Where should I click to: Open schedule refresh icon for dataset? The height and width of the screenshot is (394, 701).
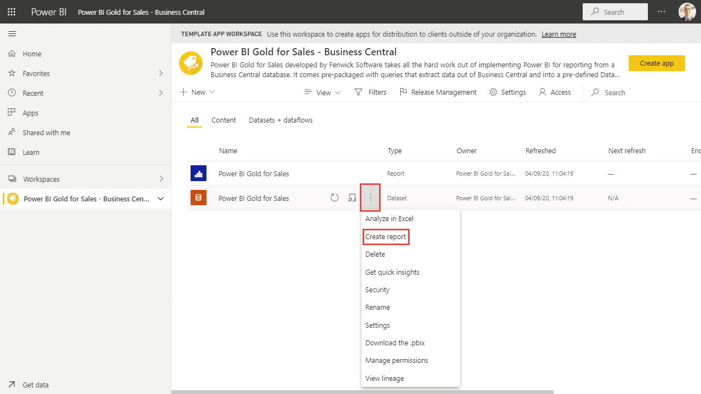[x=352, y=198]
